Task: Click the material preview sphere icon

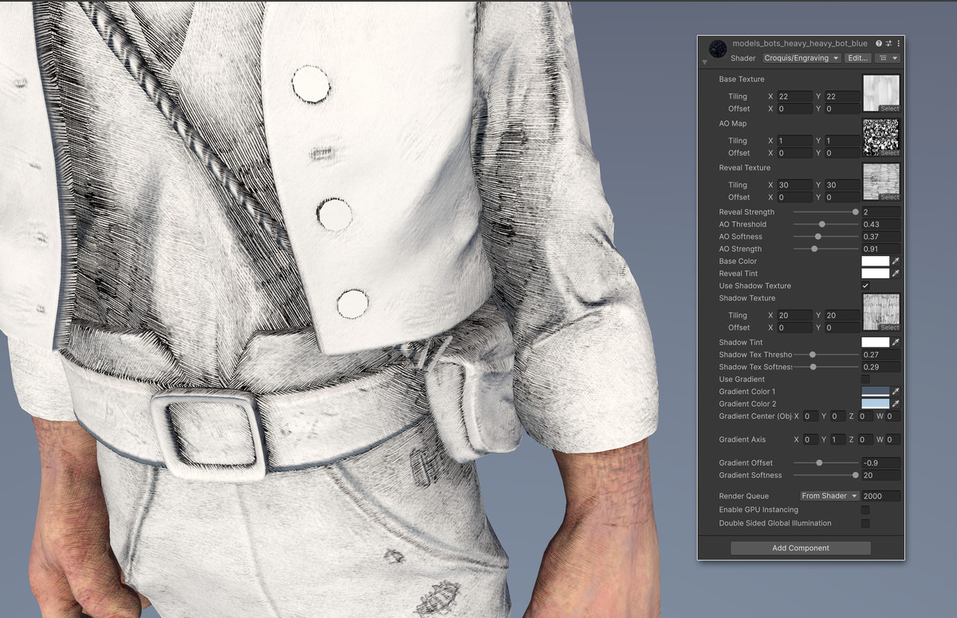Action: coord(719,49)
